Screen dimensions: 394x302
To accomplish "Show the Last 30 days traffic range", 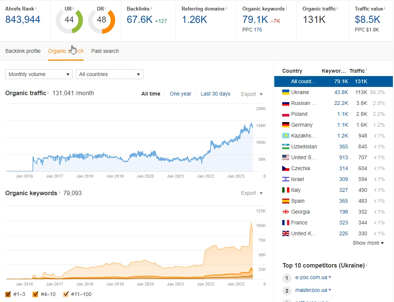I will tap(215, 94).
